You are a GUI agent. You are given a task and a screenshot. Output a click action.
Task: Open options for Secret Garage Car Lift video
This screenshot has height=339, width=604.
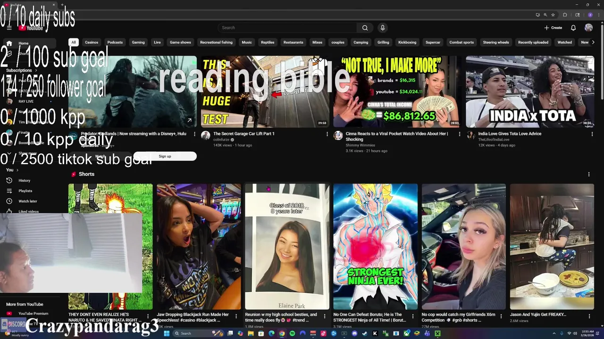point(327,134)
